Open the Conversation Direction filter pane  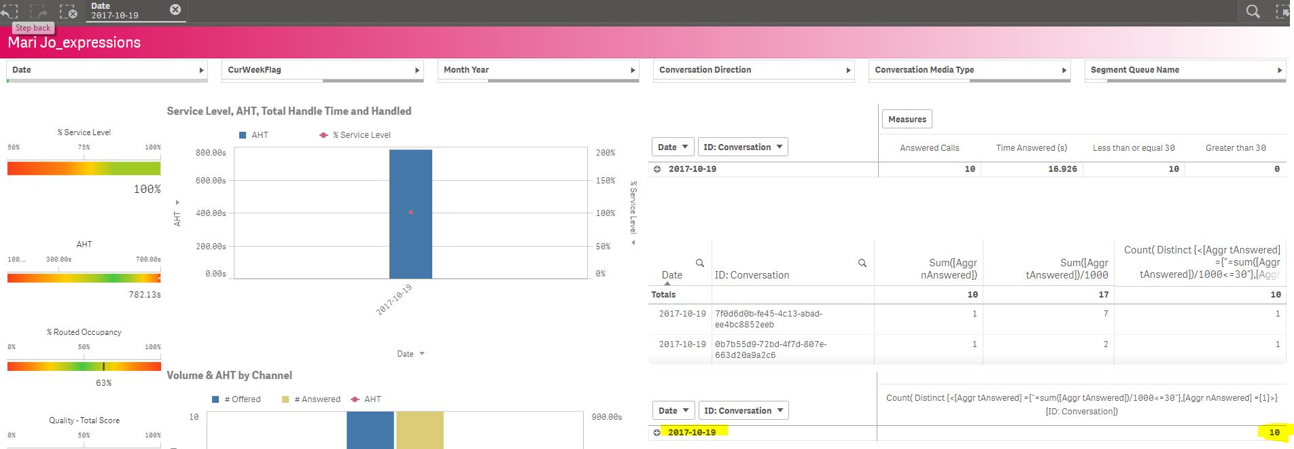(x=754, y=70)
